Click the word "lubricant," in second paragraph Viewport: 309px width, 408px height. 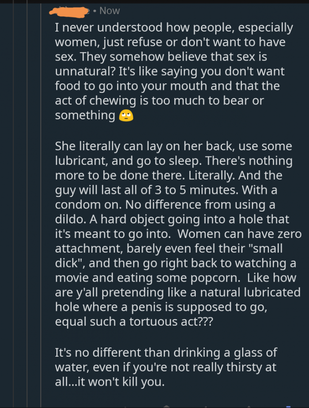[x=84, y=161]
